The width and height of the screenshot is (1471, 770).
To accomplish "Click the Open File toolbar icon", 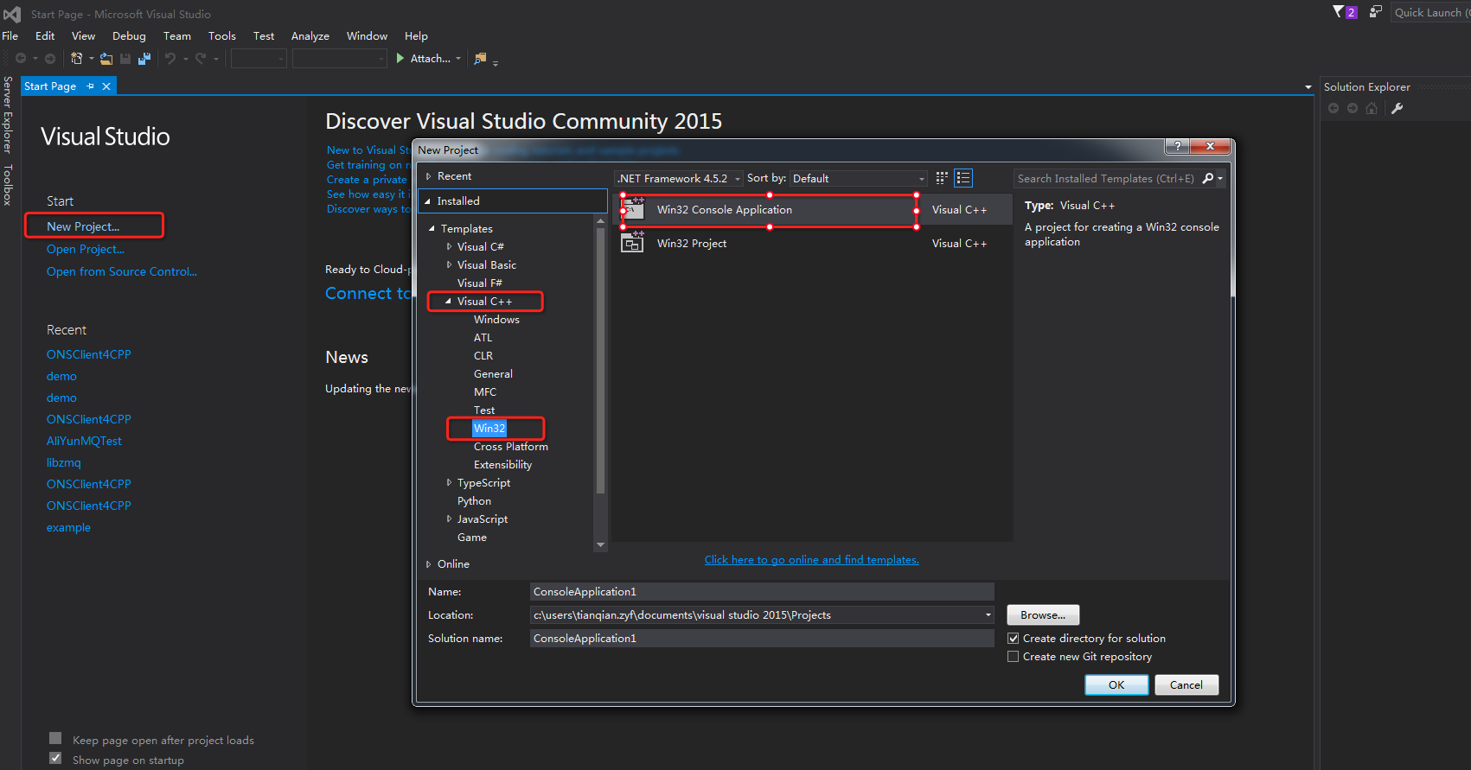I will pos(106,59).
